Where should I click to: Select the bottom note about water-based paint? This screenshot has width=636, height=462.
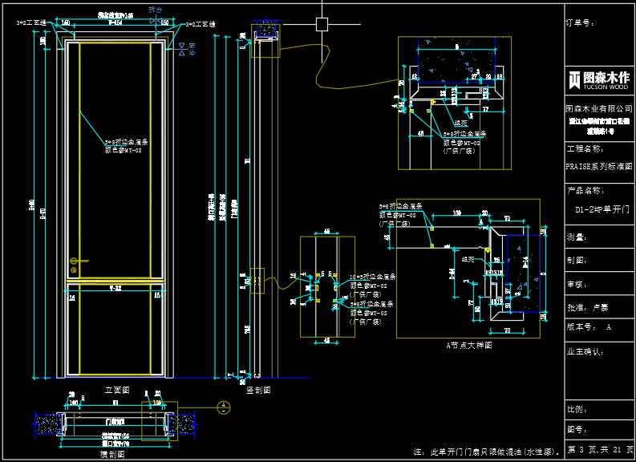coord(486,452)
